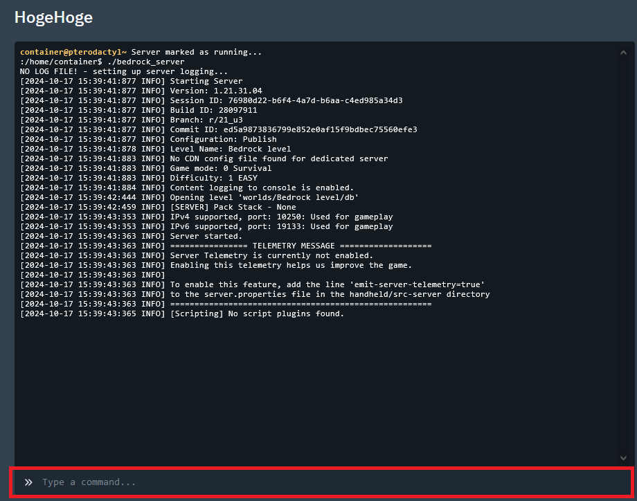
Task: Click the console scroll up arrow
Action: tap(623, 53)
